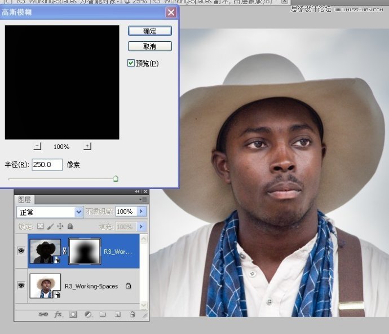Open the 填充 fill slider arrow
The height and width of the screenshot is (334, 389).
142,226
